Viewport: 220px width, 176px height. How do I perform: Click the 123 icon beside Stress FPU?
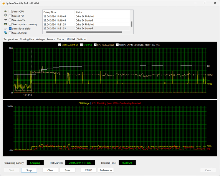click(5, 16)
